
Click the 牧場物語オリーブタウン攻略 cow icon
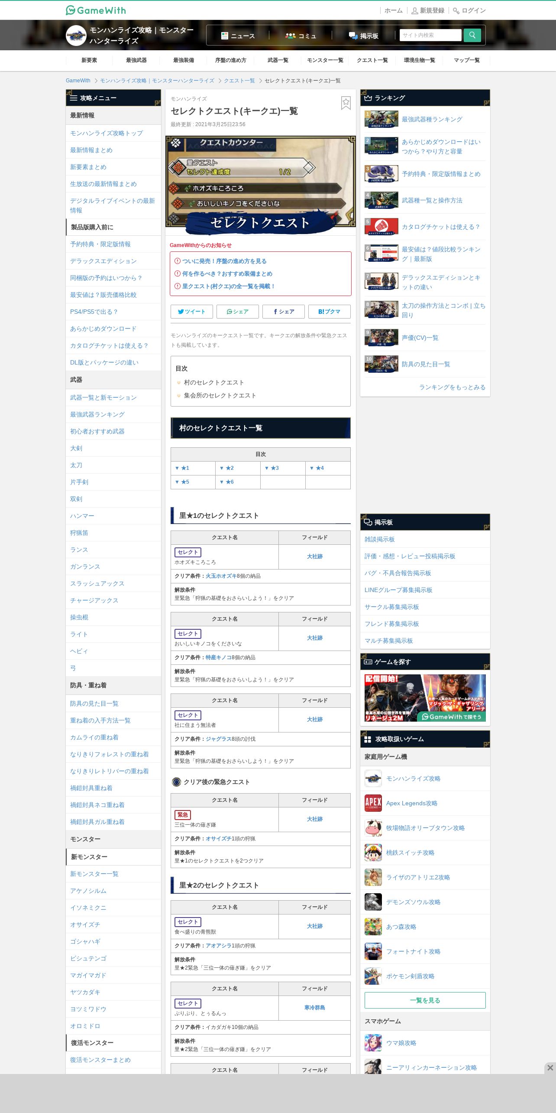tap(373, 828)
